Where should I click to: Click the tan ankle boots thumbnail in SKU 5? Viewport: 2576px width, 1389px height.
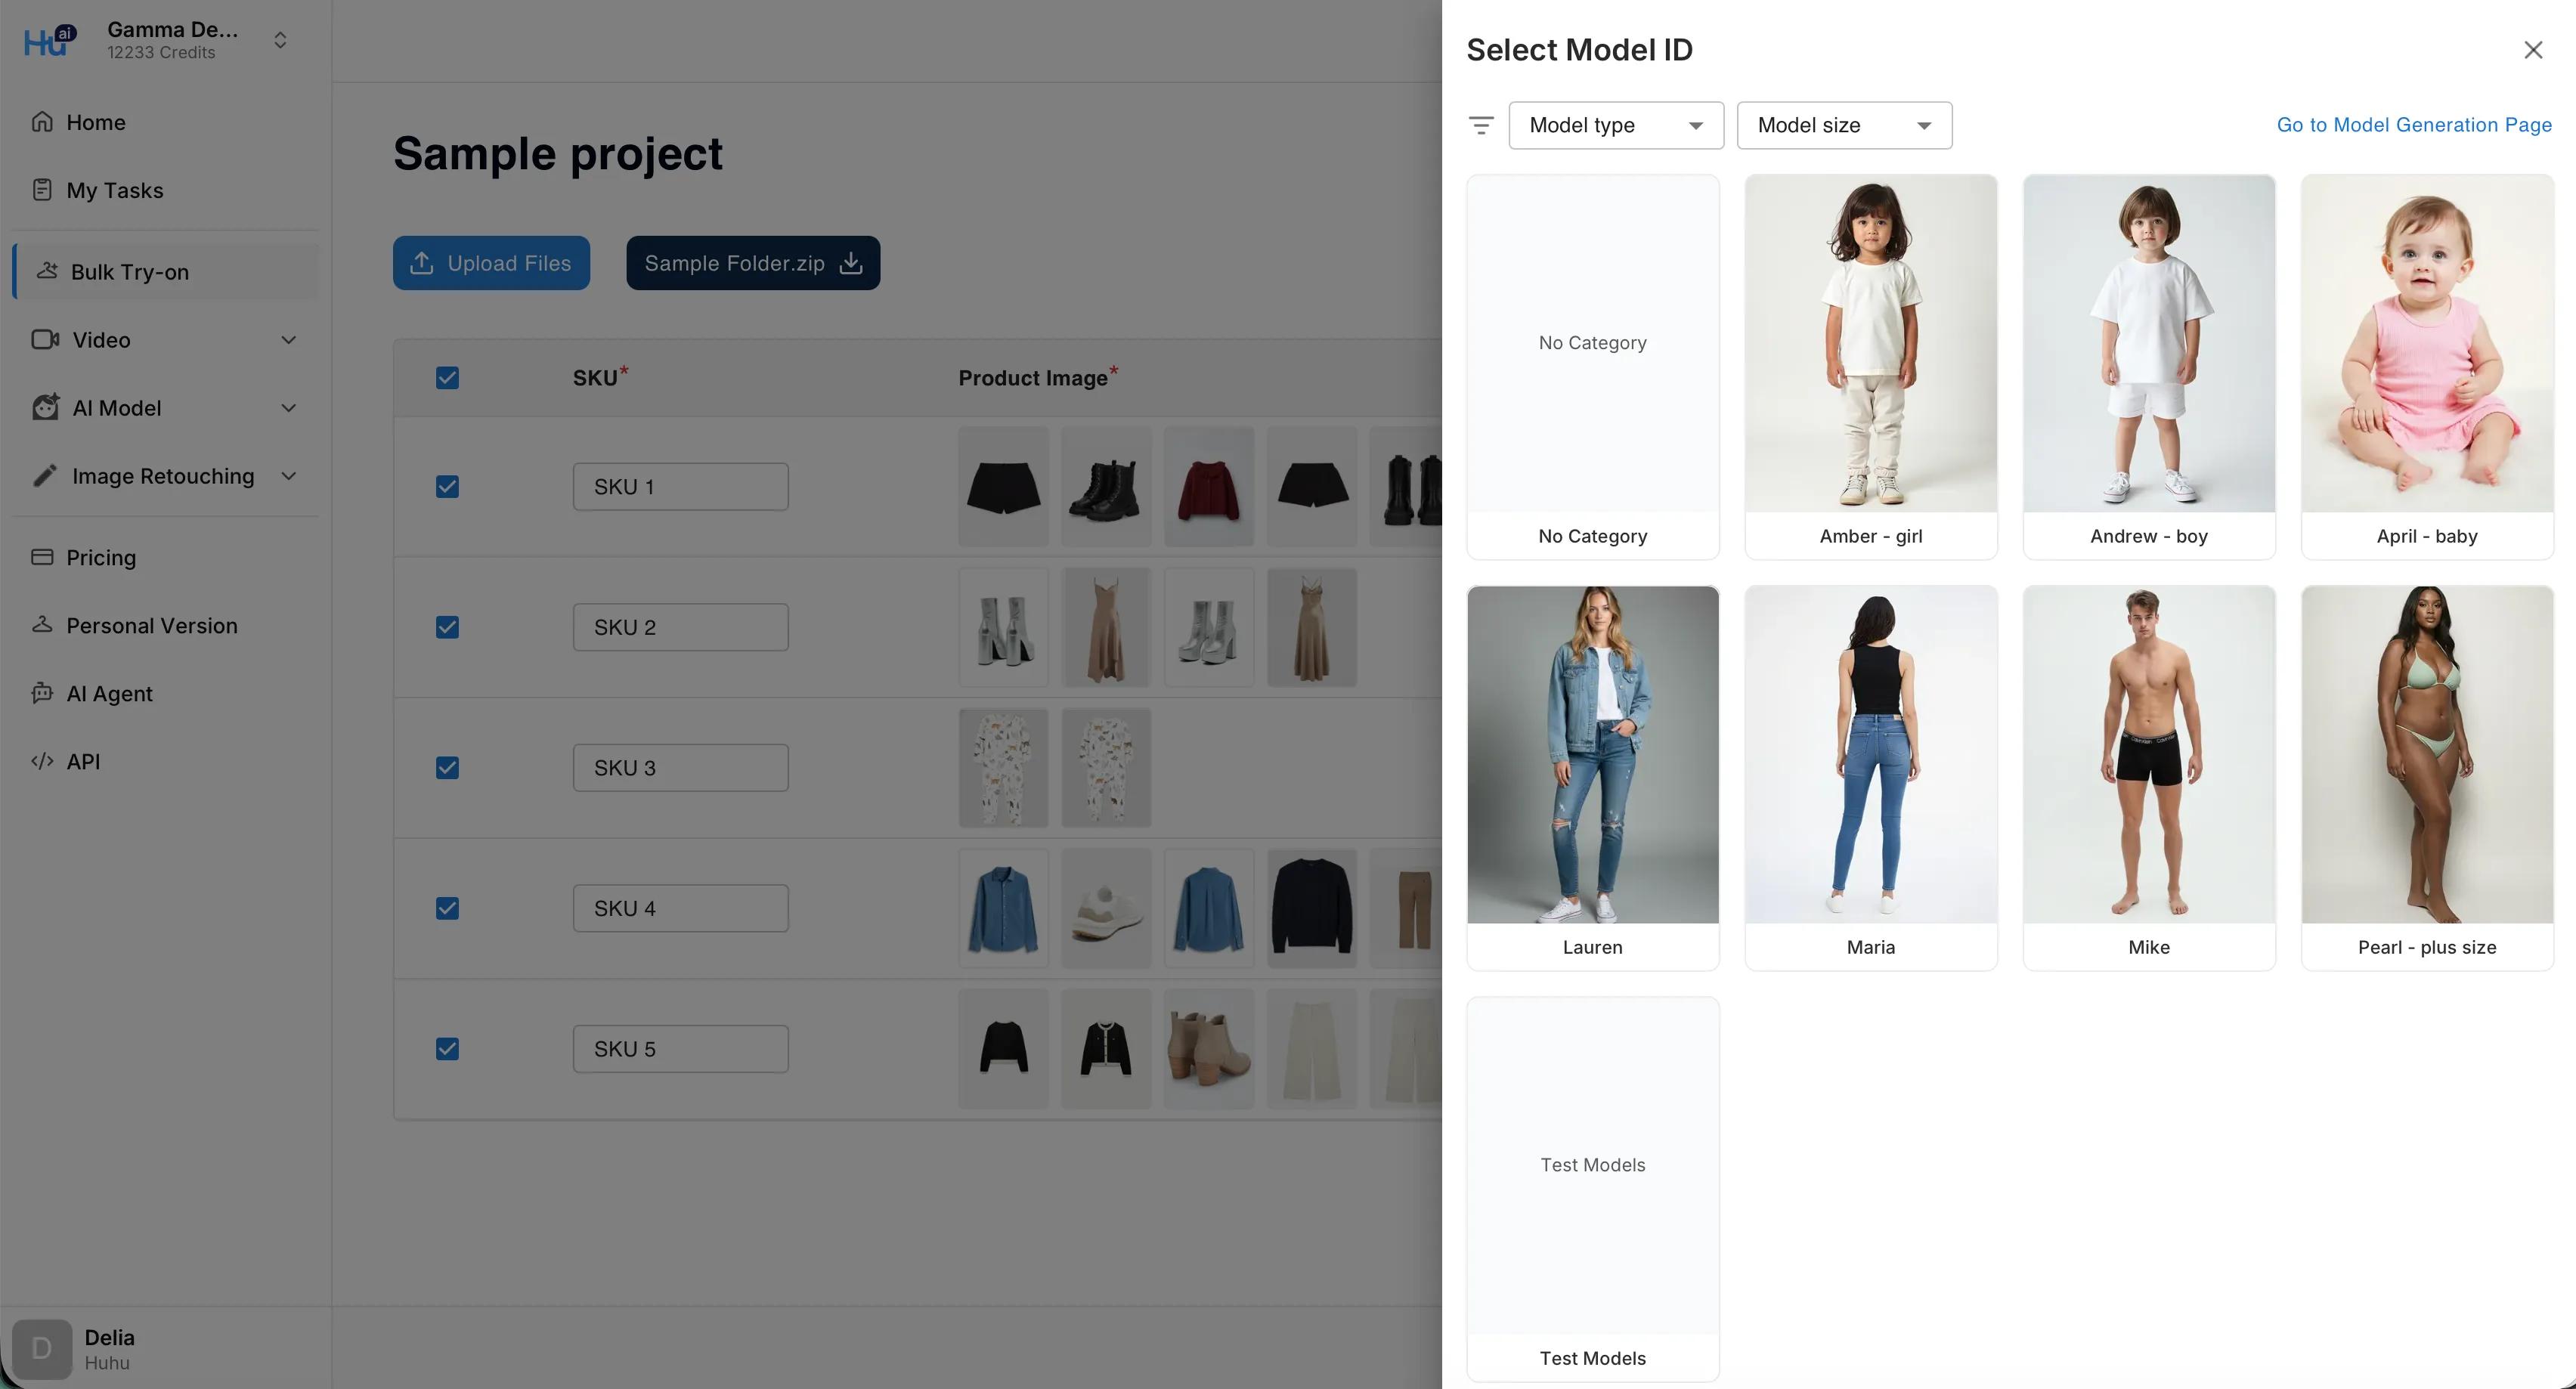1208,1049
